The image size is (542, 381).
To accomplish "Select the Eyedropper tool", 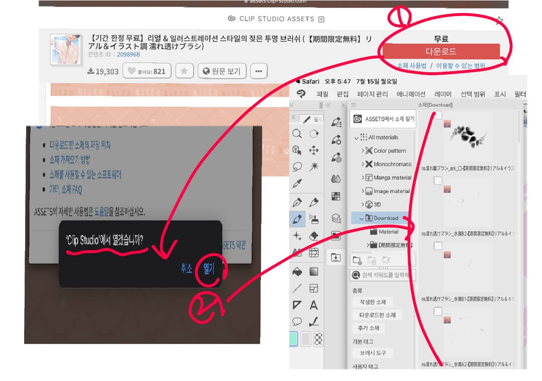I will click(297, 183).
